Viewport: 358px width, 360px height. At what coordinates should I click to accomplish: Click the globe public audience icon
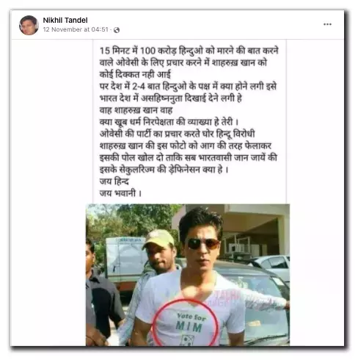[117, 30]
